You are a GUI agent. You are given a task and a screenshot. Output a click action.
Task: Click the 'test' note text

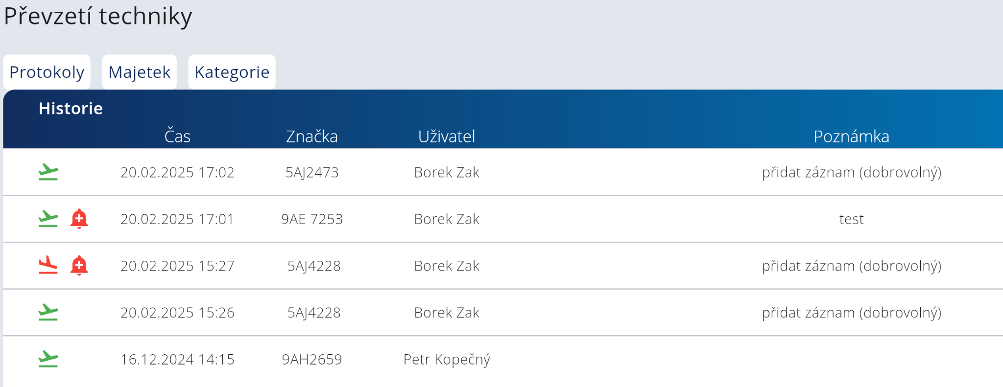point(851,219)
